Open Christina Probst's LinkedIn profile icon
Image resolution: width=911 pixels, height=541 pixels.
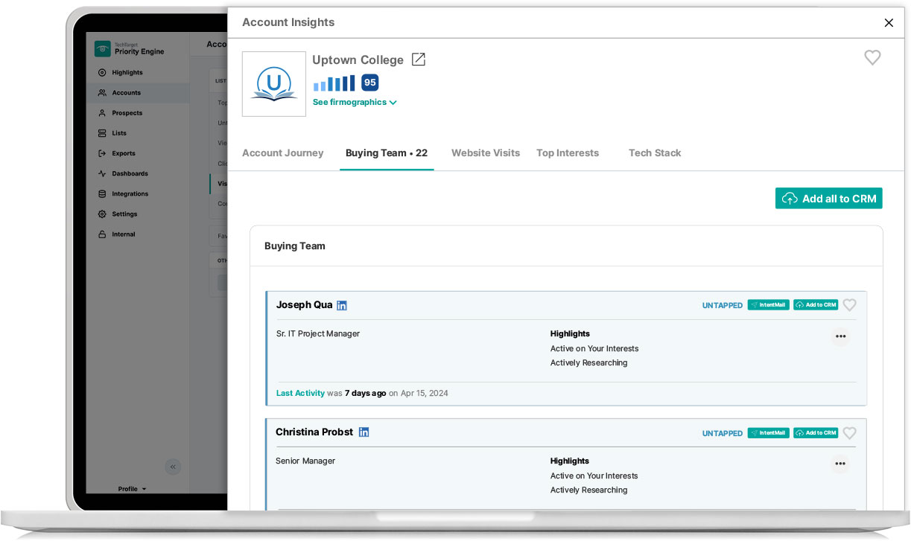point(364,432)
